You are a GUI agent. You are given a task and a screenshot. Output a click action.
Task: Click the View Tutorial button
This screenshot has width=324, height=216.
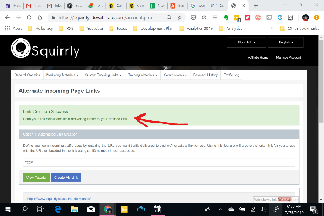pyautogui.click(x=36, y=178)
